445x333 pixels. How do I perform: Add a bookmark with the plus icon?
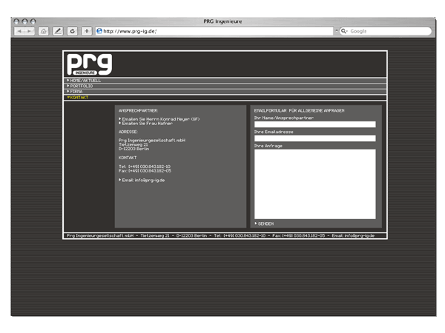87,31
